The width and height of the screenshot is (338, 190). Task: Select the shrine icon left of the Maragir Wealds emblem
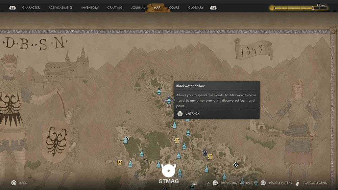[207, 169]
